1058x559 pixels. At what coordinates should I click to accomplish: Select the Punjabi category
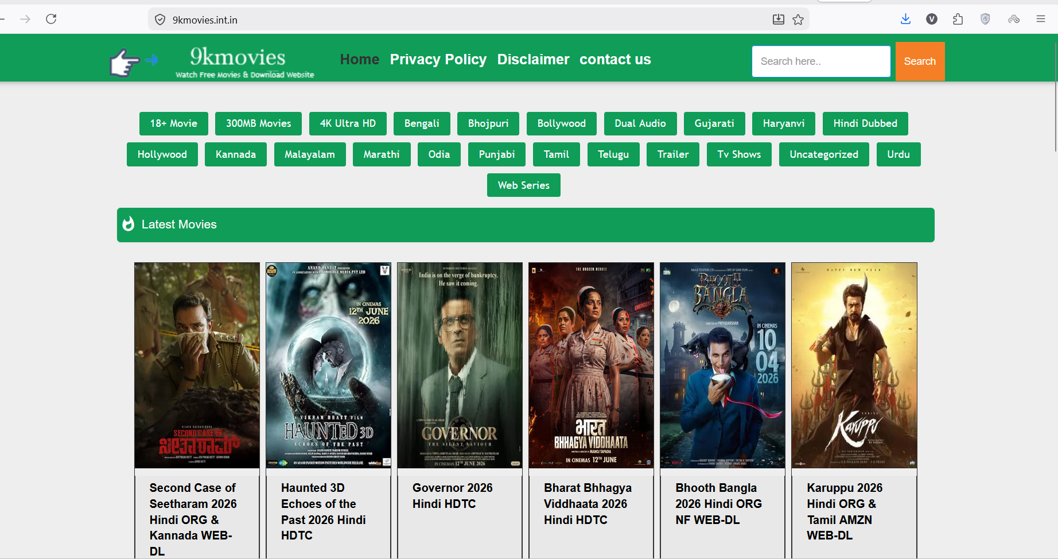[497, 154]
